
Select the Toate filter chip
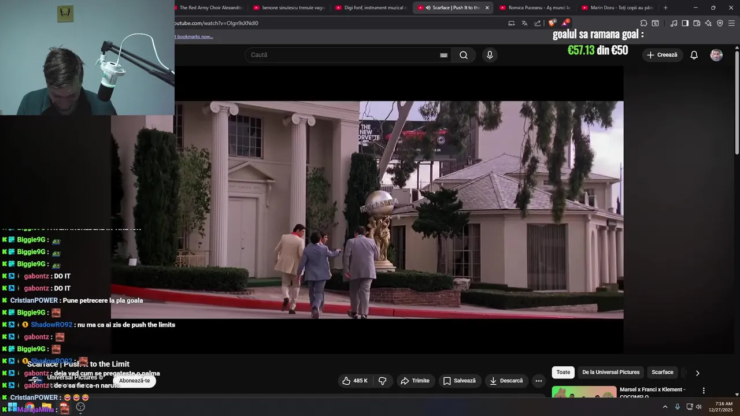[563, 372]
